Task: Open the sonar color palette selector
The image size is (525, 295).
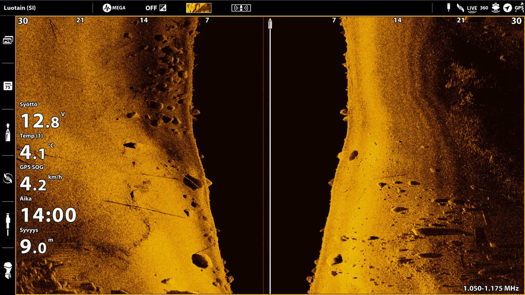Action: click(x=199, y=8)
